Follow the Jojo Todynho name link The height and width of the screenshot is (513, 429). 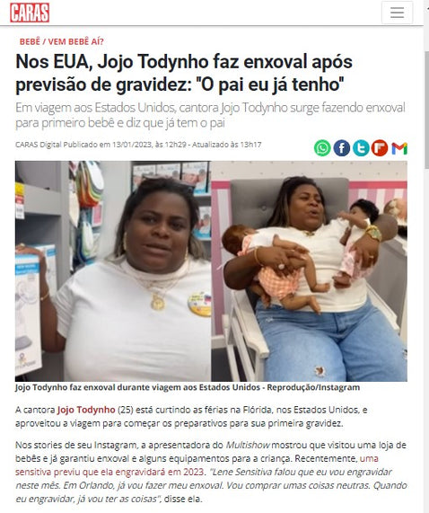(86, 410)
